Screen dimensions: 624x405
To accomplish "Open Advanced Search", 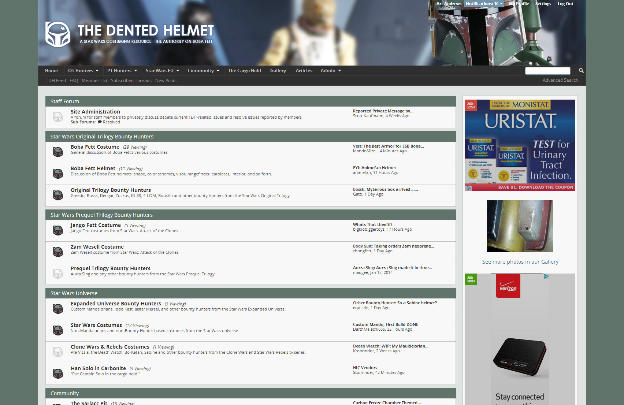I will [560, 80].
